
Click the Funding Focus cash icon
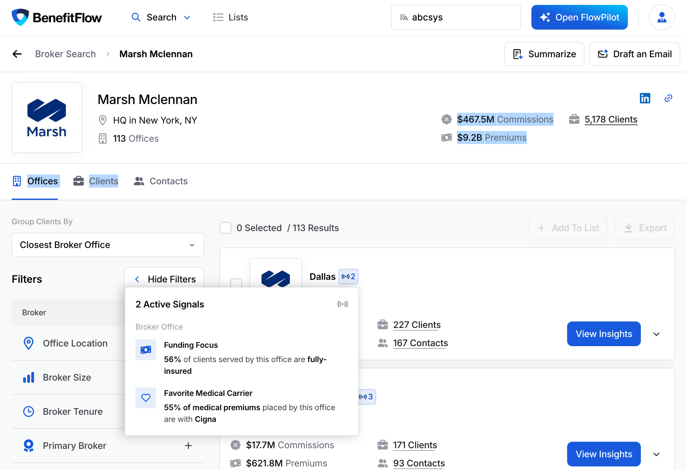pyautogui.click(x=146, y=350)
